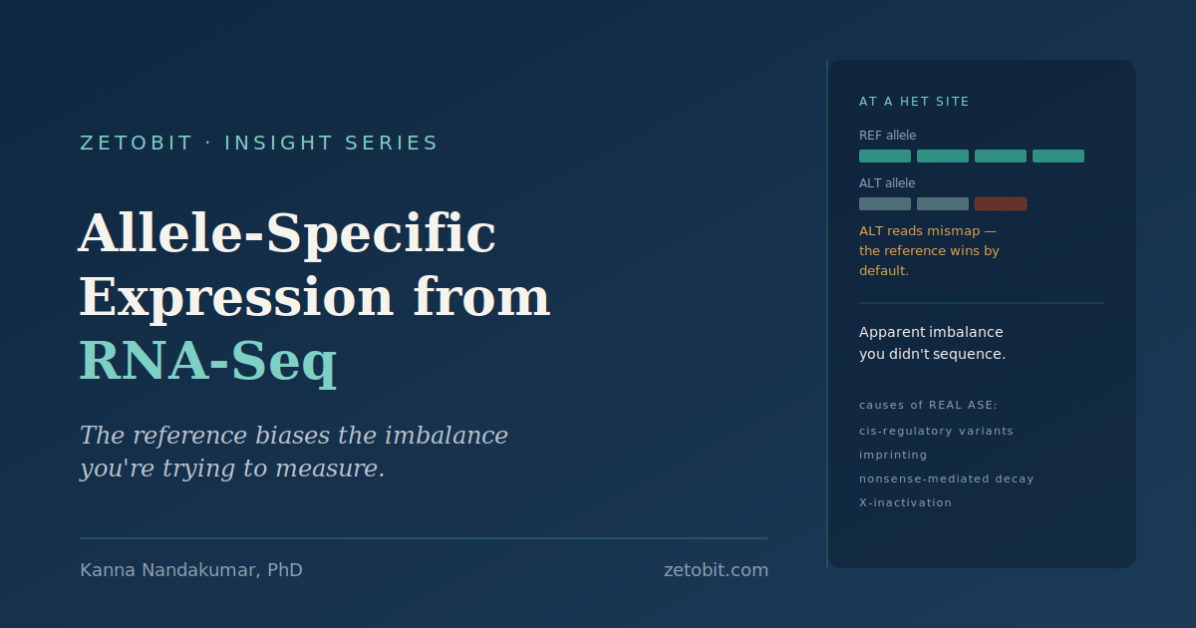The image size is (1196, 628).
Task: Click the italic subtitle about reference bias
Action: (x=294, y=452)
